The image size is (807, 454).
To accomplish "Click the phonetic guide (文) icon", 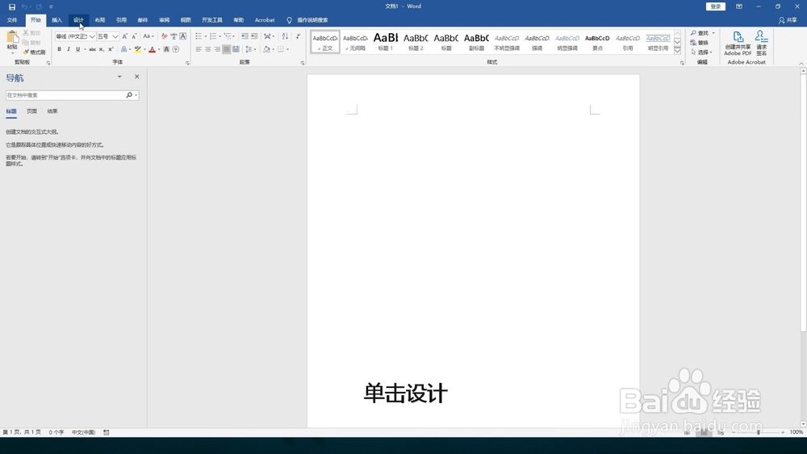I will 174,36.
